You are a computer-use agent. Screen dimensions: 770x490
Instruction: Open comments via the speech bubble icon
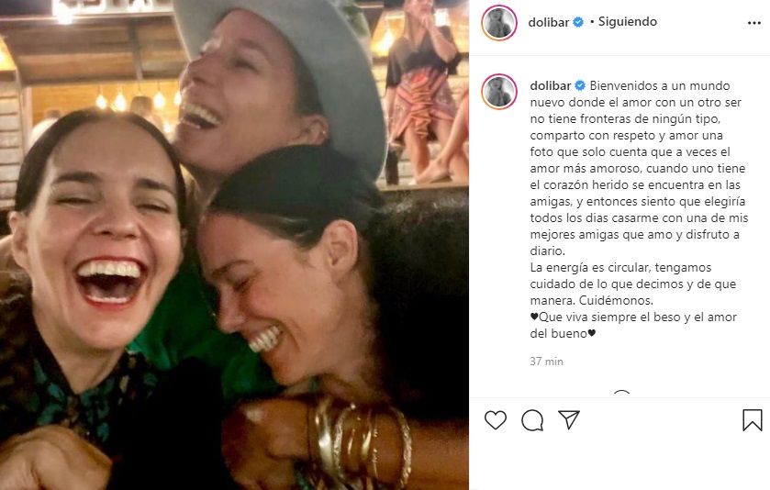point(532,420)
